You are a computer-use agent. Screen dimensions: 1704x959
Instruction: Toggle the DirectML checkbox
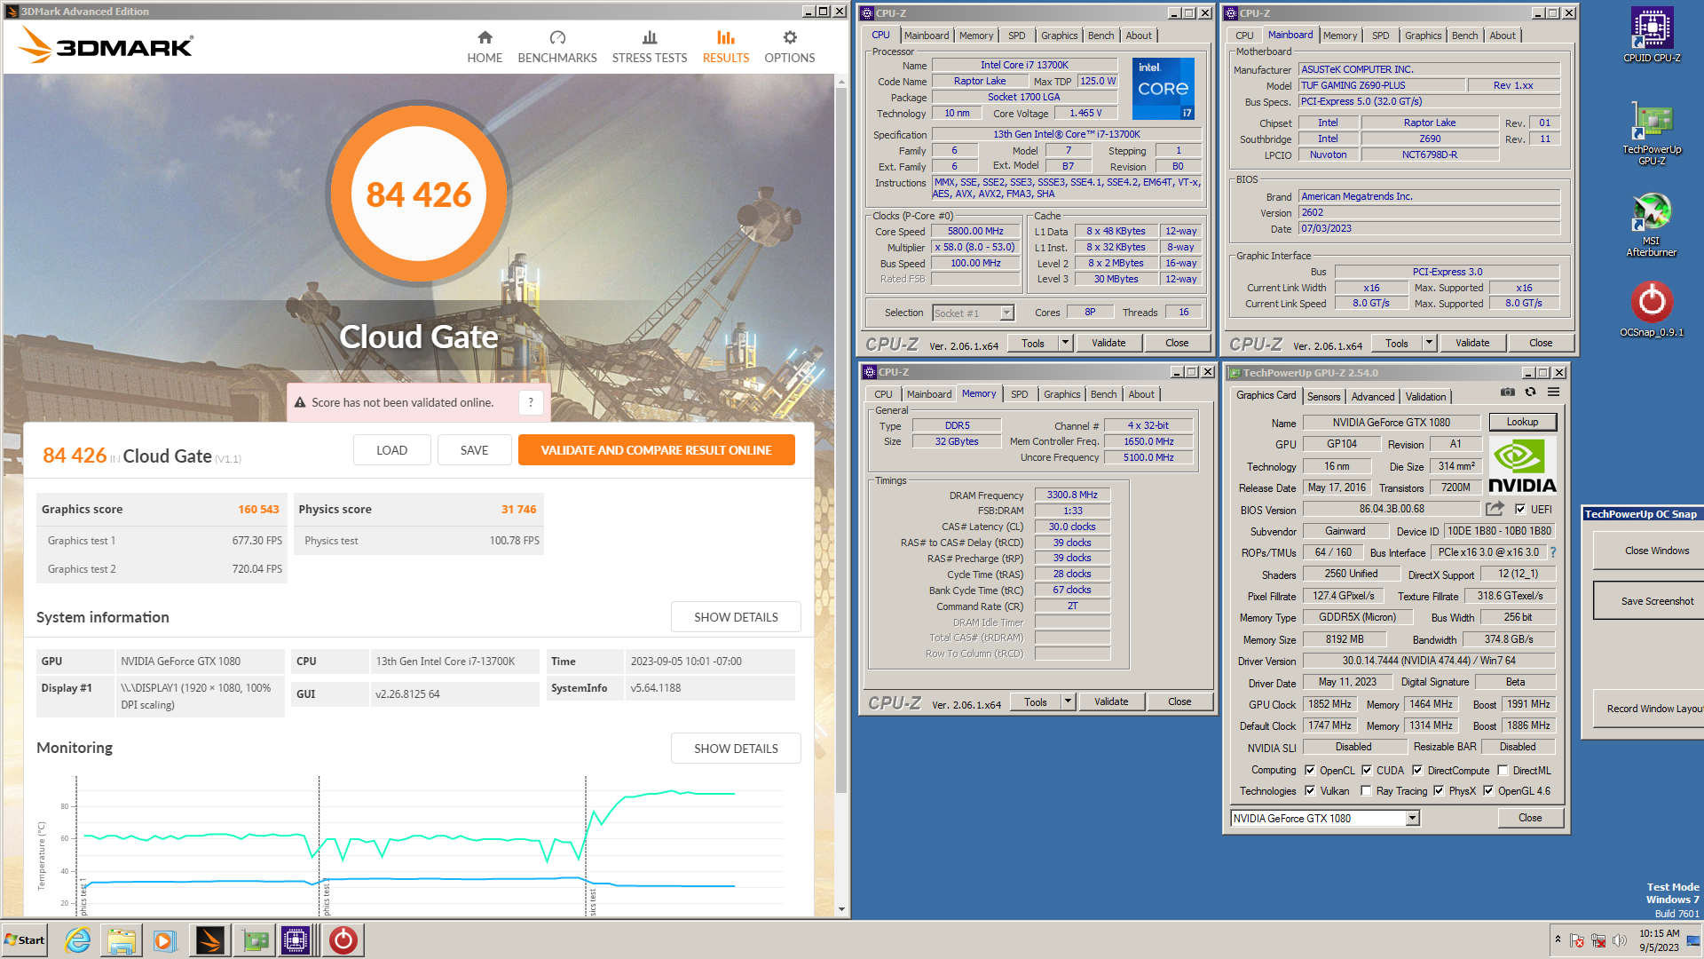point(1503,770)
